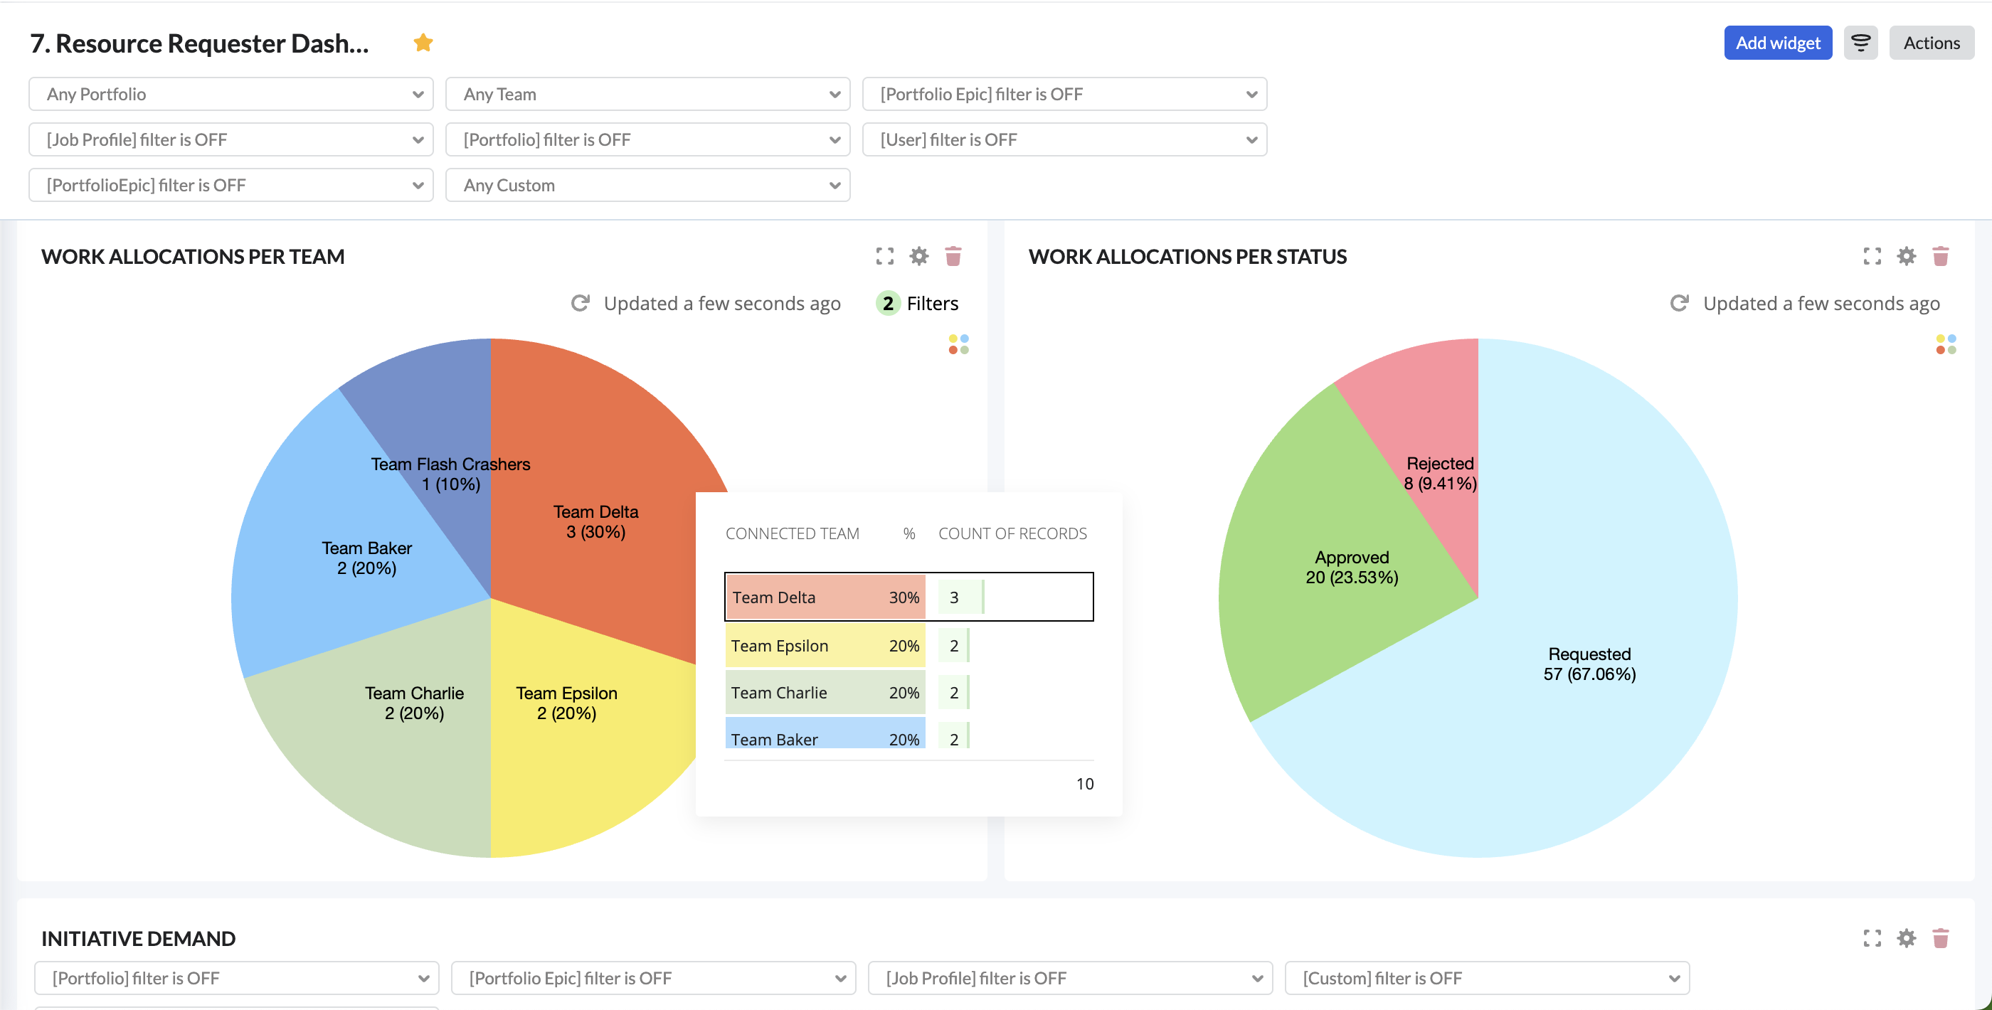
Task: Refresh the Work Allocations Per Status widget
Action: (x=1679, y=303)
